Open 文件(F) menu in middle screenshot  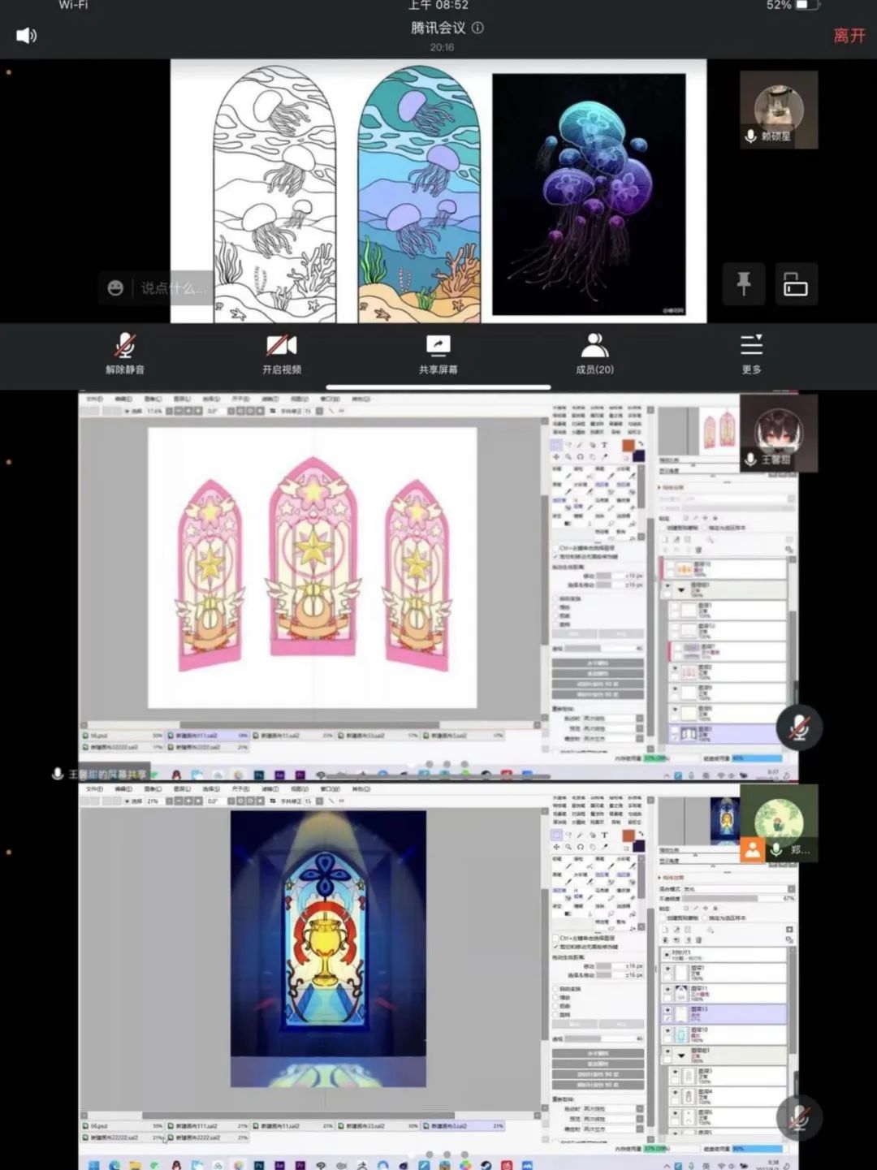pyautogui.click(x=95, y=399)
